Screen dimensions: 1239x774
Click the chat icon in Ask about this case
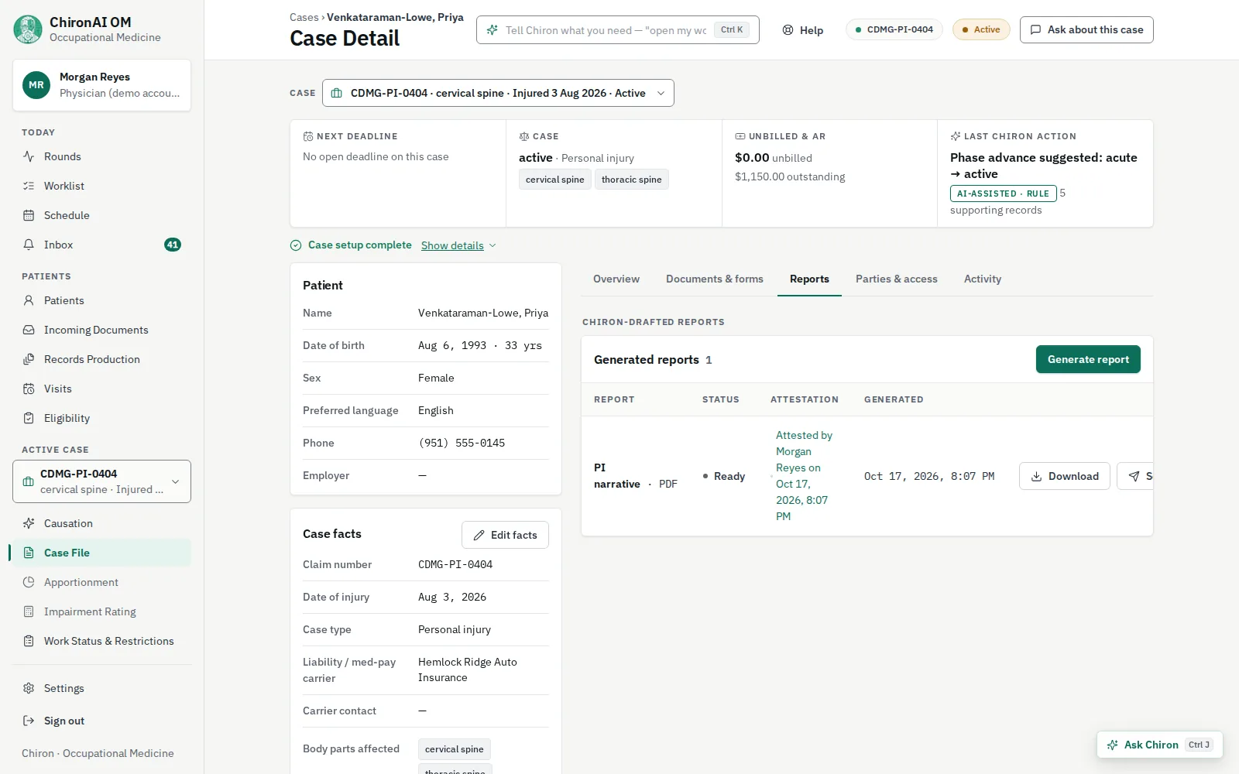(1035, 29)
